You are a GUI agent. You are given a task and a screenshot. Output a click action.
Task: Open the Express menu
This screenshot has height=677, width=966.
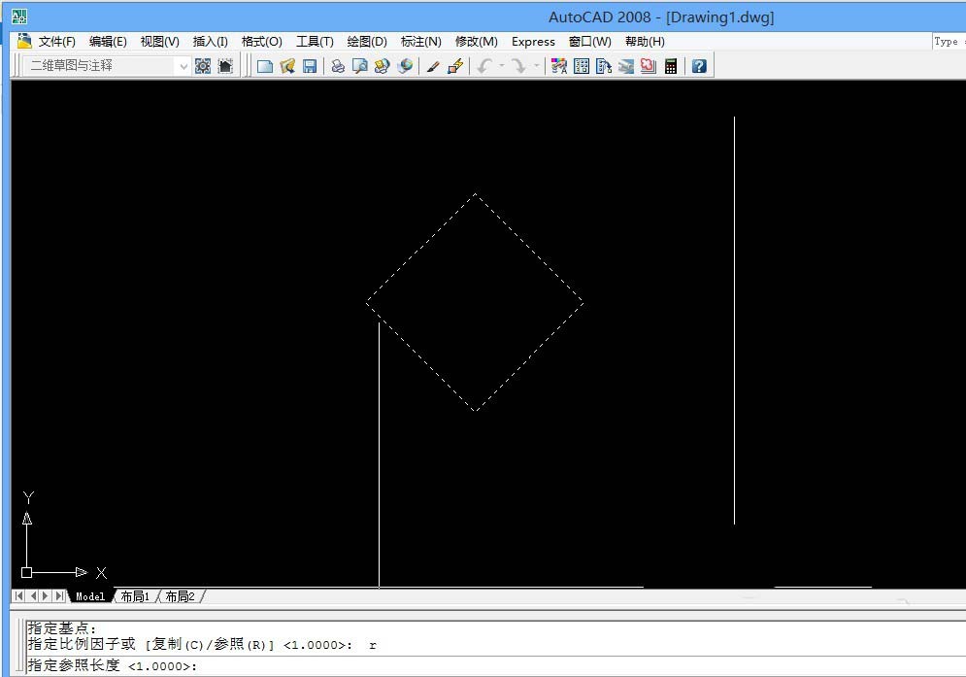coord(533,42)
